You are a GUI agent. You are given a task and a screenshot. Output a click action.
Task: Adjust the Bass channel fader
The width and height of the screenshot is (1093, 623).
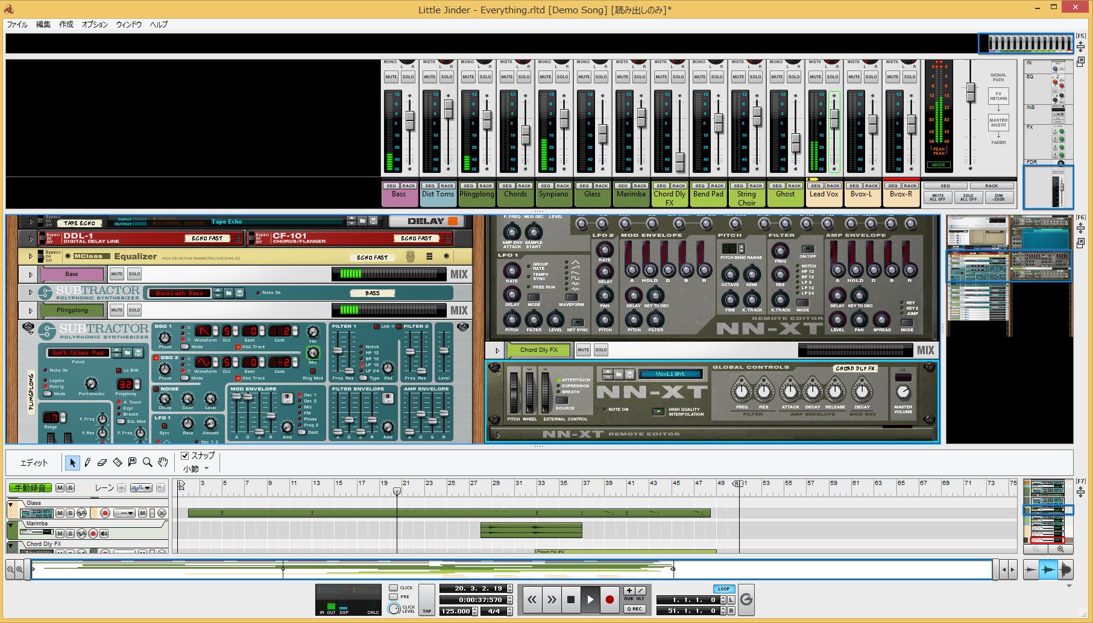point(410,121)
